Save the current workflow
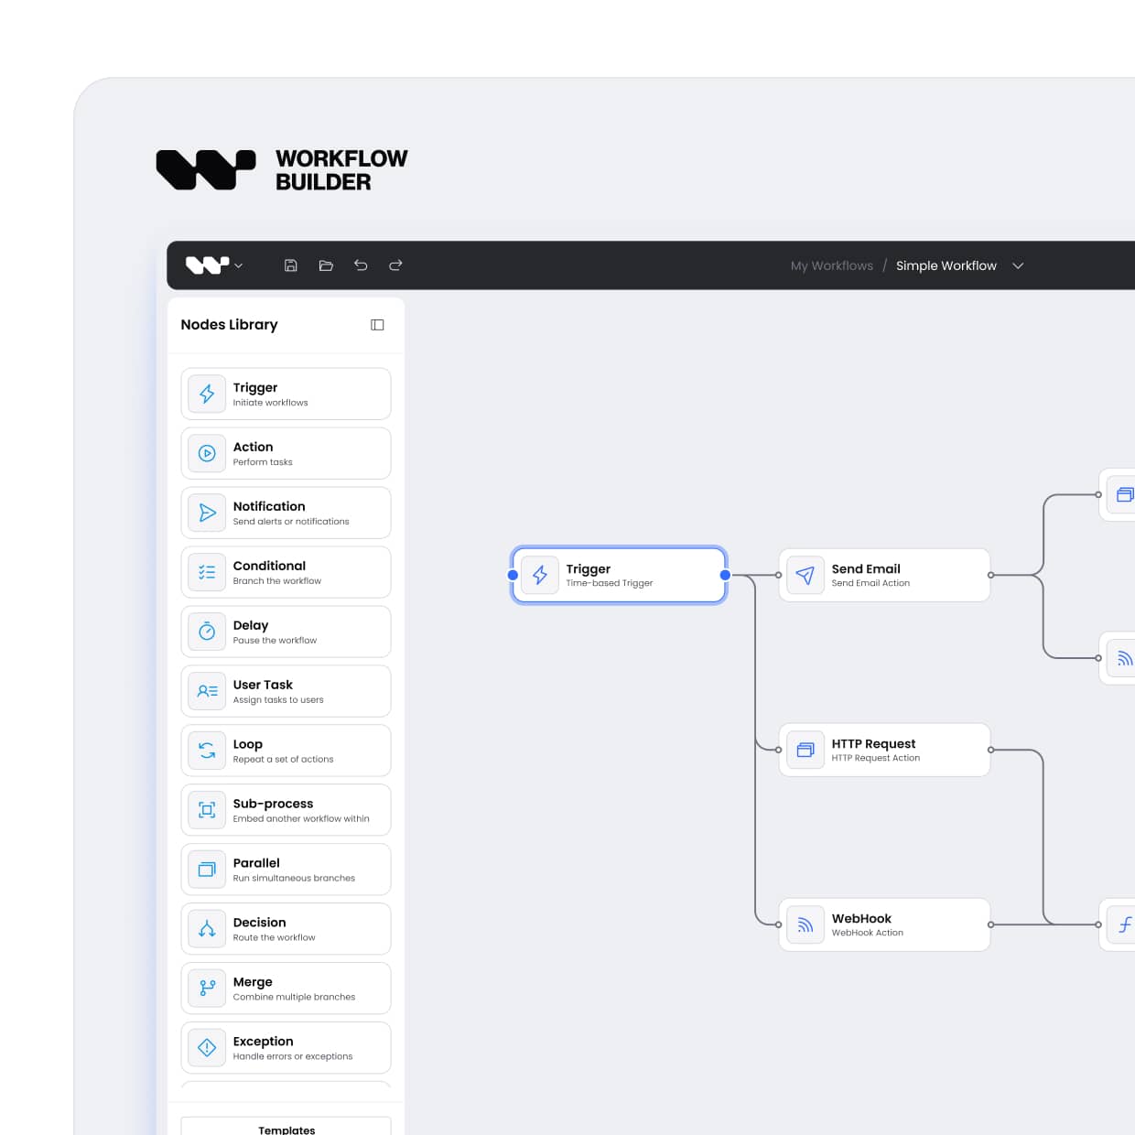 (291, 265)
